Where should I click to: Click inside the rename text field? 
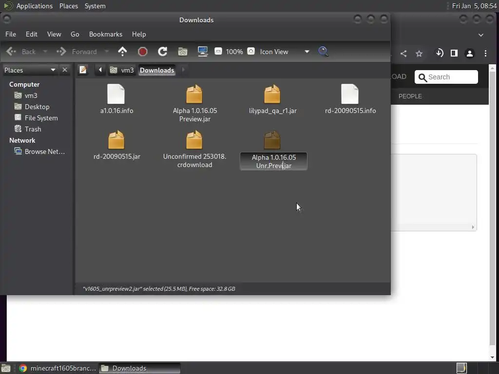[x=274, y=162]
